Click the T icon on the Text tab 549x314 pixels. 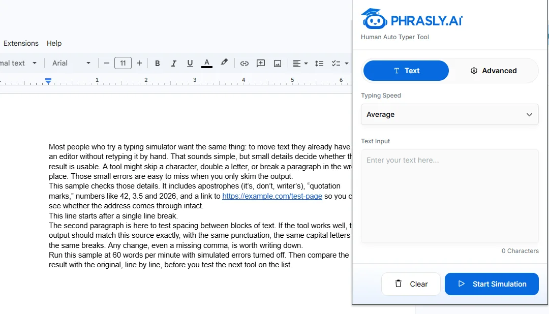pyautogui.click(x=396, y=71)
